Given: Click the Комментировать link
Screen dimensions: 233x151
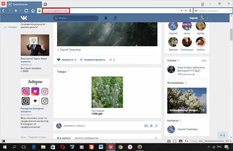Looking at the screenshot, I should [94, 60].
